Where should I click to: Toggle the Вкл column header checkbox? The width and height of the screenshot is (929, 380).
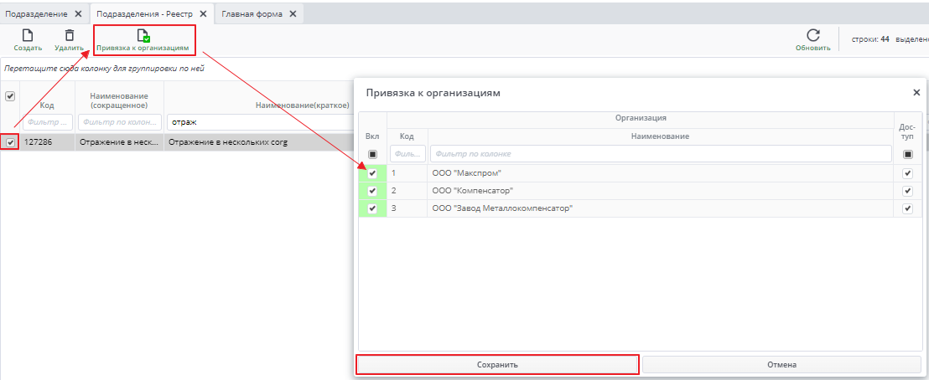coord(372,154)
